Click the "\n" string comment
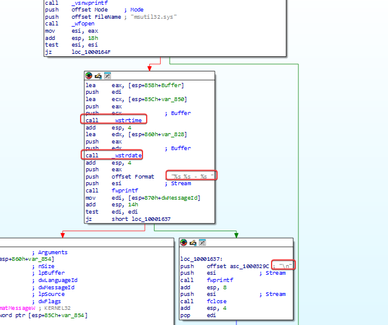 [x=283, y=266]
